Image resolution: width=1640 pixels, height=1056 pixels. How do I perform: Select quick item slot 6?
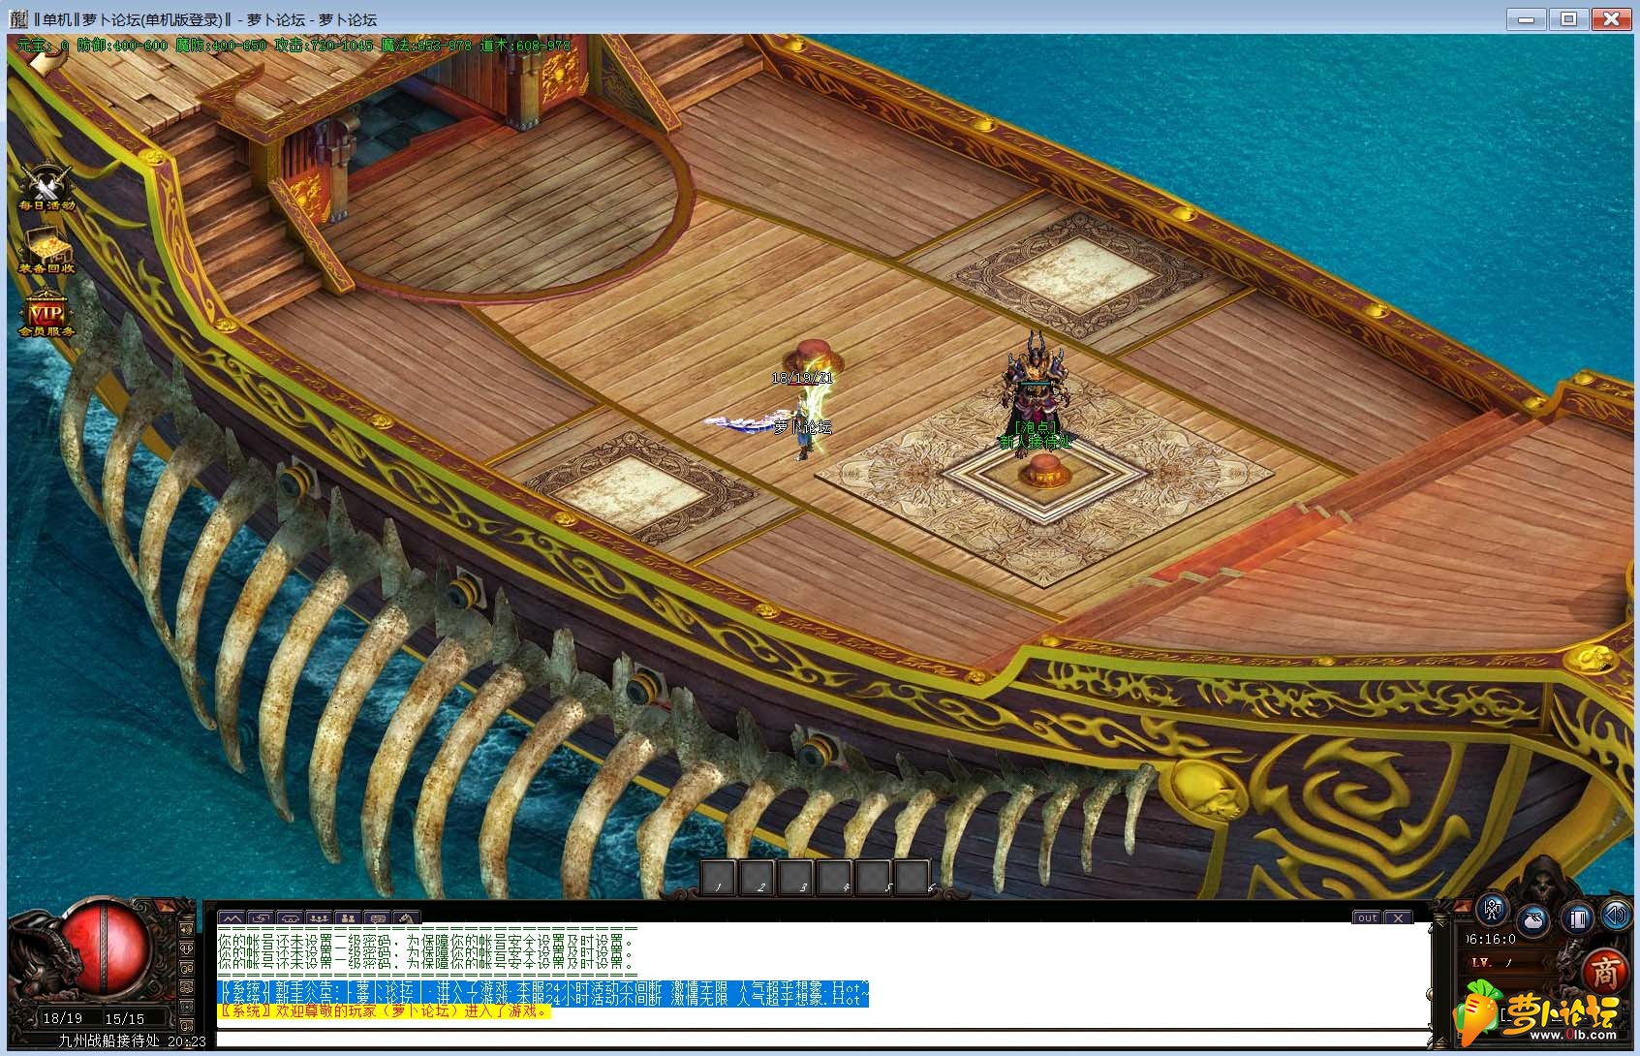tap(912, 877)
